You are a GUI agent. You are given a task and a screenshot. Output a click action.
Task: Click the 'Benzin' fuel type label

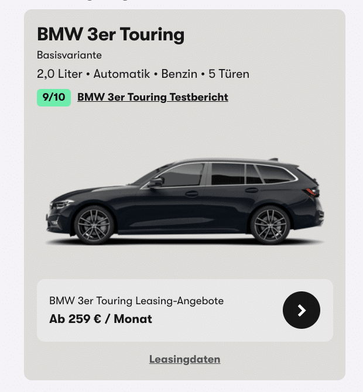tap(179, 74)
